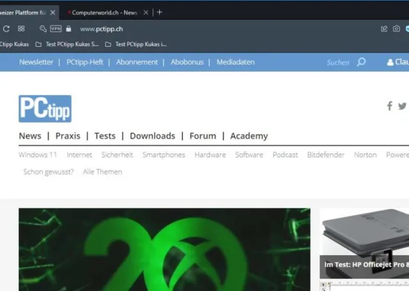Select the Sicherheit topic

tap(117, 155)
